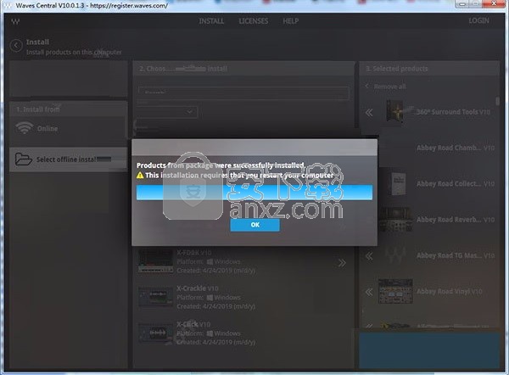This screenshot has width=509, height=375.
Task: Select the Online wifi icon
Action: coord(24,128)
